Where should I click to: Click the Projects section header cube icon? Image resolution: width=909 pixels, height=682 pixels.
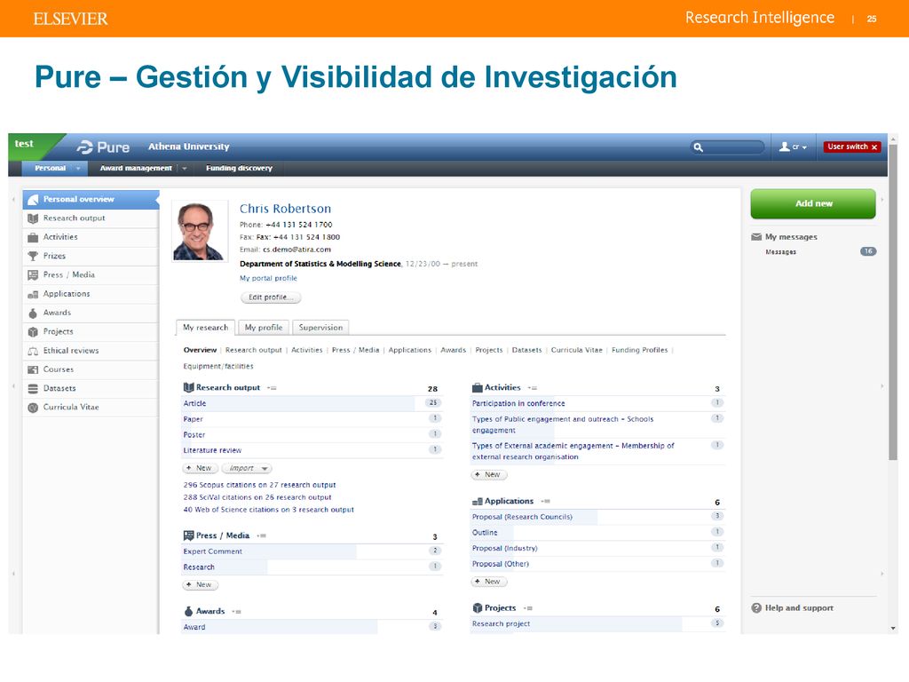click(477, 607)
